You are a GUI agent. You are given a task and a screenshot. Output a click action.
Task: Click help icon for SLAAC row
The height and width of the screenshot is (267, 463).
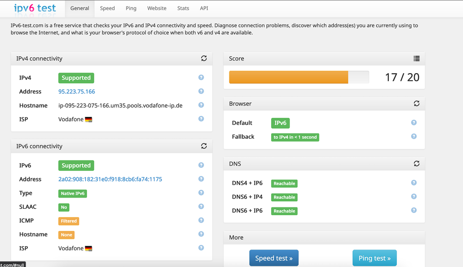pos(201,206)
